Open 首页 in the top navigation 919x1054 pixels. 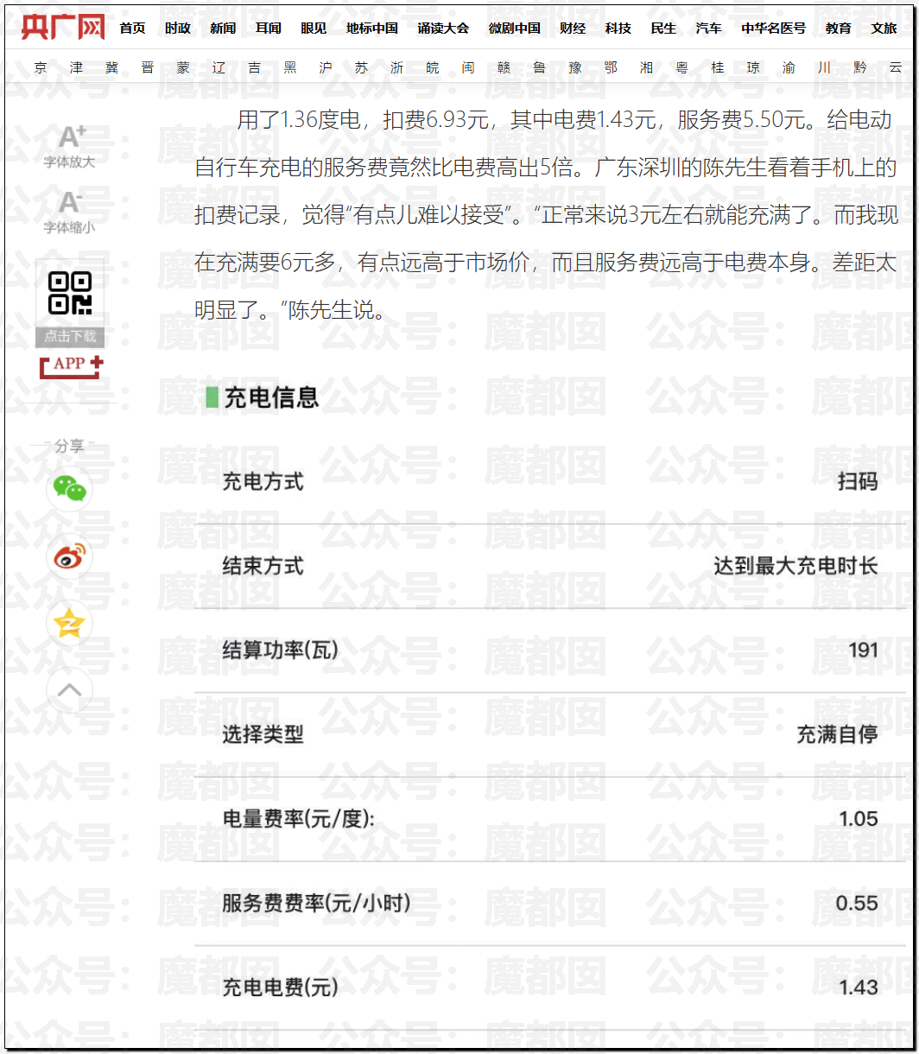132,29
